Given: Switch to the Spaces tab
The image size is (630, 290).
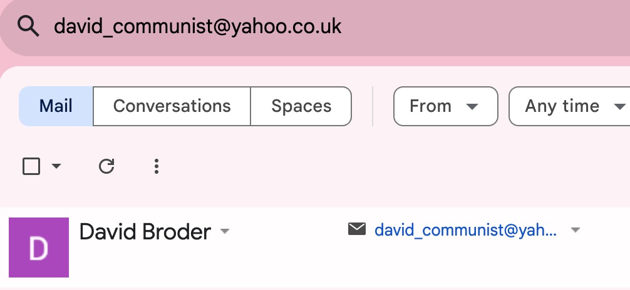Looking at the screenshot, I should pyautogui.click(x=301, y=106).
